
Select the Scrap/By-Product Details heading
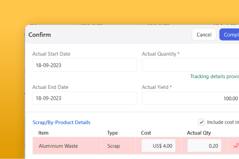coord(61,122)
